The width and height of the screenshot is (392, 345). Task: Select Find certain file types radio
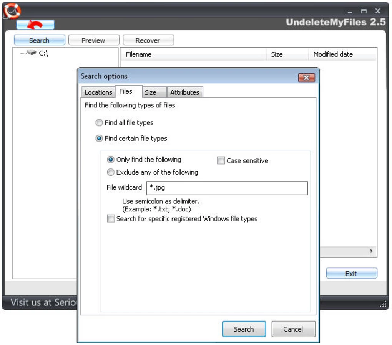pos(99,138)
